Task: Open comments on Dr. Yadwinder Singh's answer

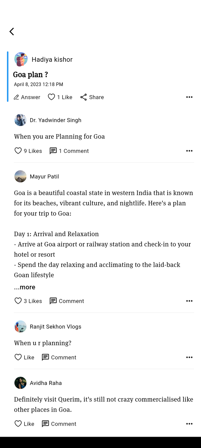Action: [53, 151]
